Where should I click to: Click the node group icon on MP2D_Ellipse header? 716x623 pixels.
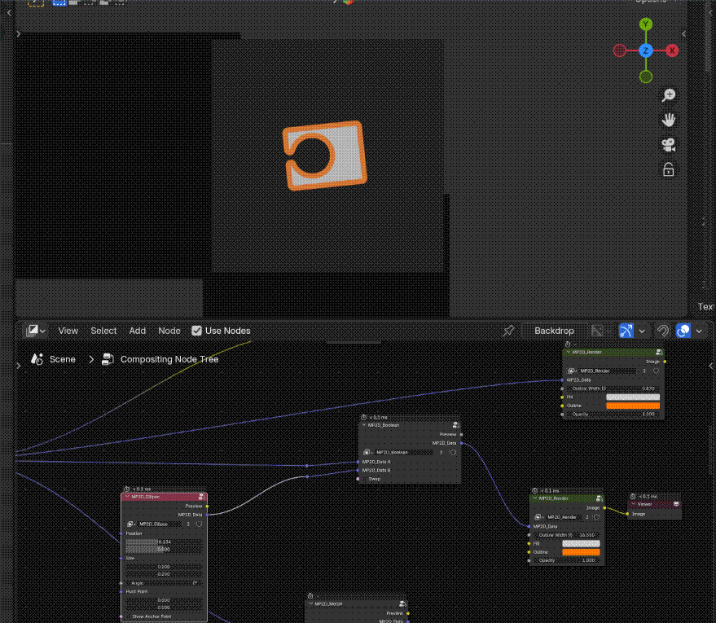(201, 497)
